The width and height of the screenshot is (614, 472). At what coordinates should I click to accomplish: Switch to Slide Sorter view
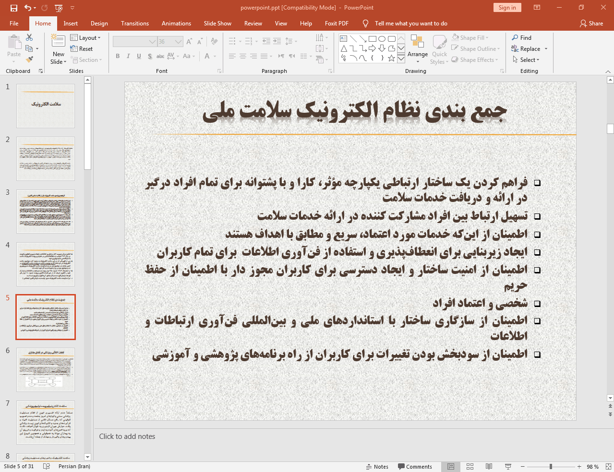click(470, 467)
